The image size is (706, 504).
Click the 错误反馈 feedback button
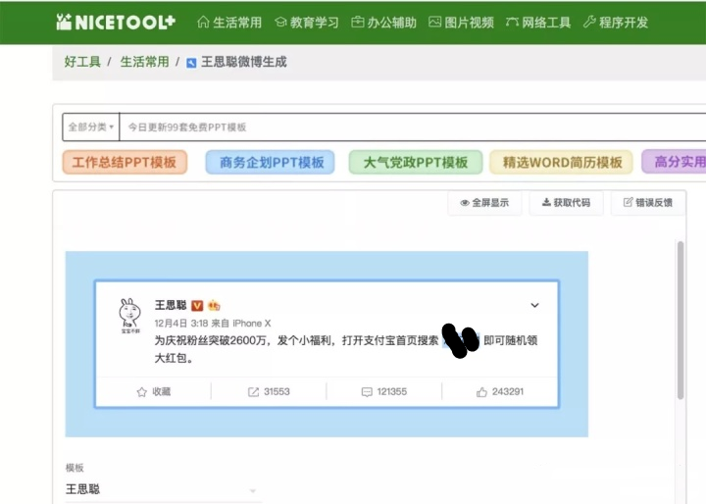648,203
